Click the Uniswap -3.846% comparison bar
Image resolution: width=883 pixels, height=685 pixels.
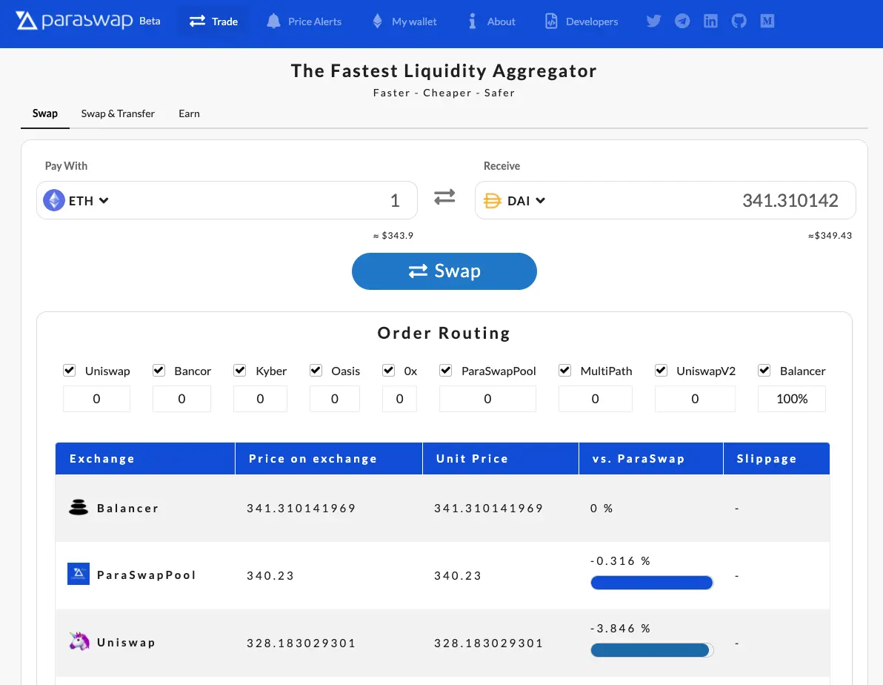tap(652, 650)
